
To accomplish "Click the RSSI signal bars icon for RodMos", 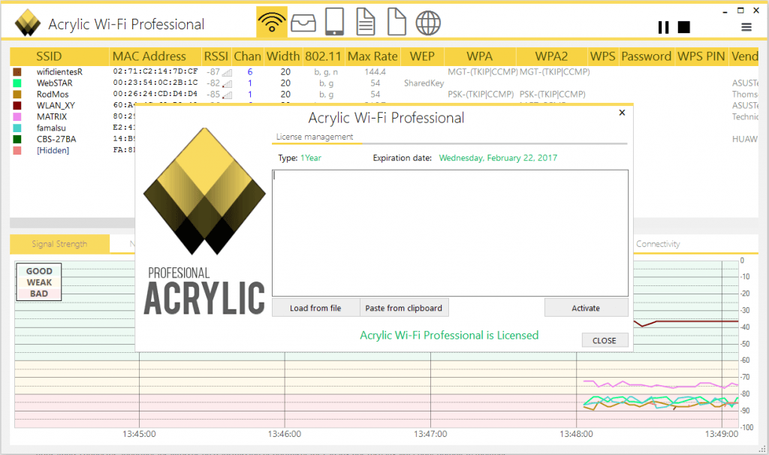I will (227, 95).
